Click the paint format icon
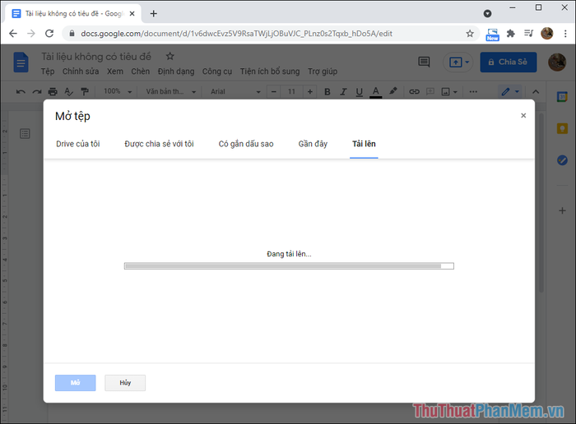 (85, 92)
